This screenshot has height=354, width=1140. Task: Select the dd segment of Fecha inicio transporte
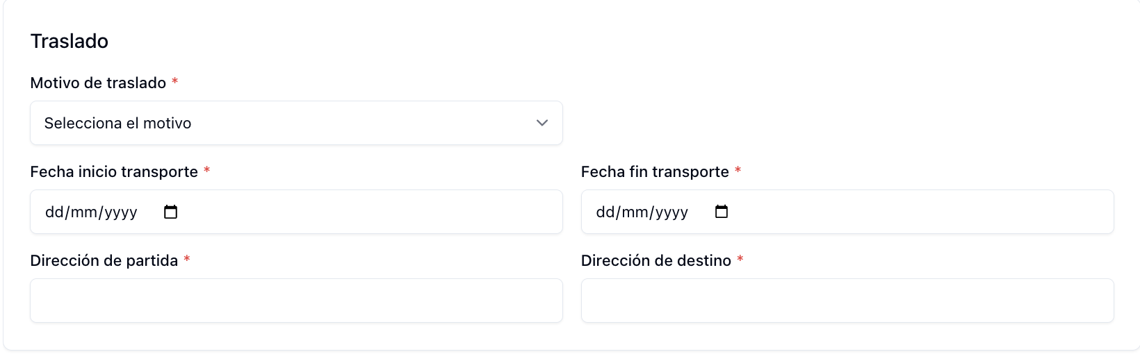[x=54, y=212]
